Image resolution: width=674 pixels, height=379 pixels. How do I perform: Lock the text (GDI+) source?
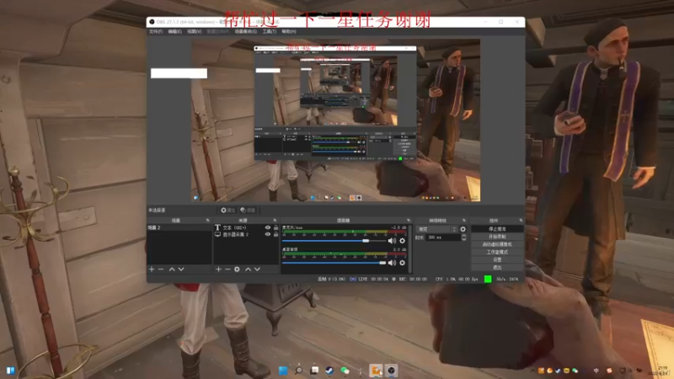276,227
